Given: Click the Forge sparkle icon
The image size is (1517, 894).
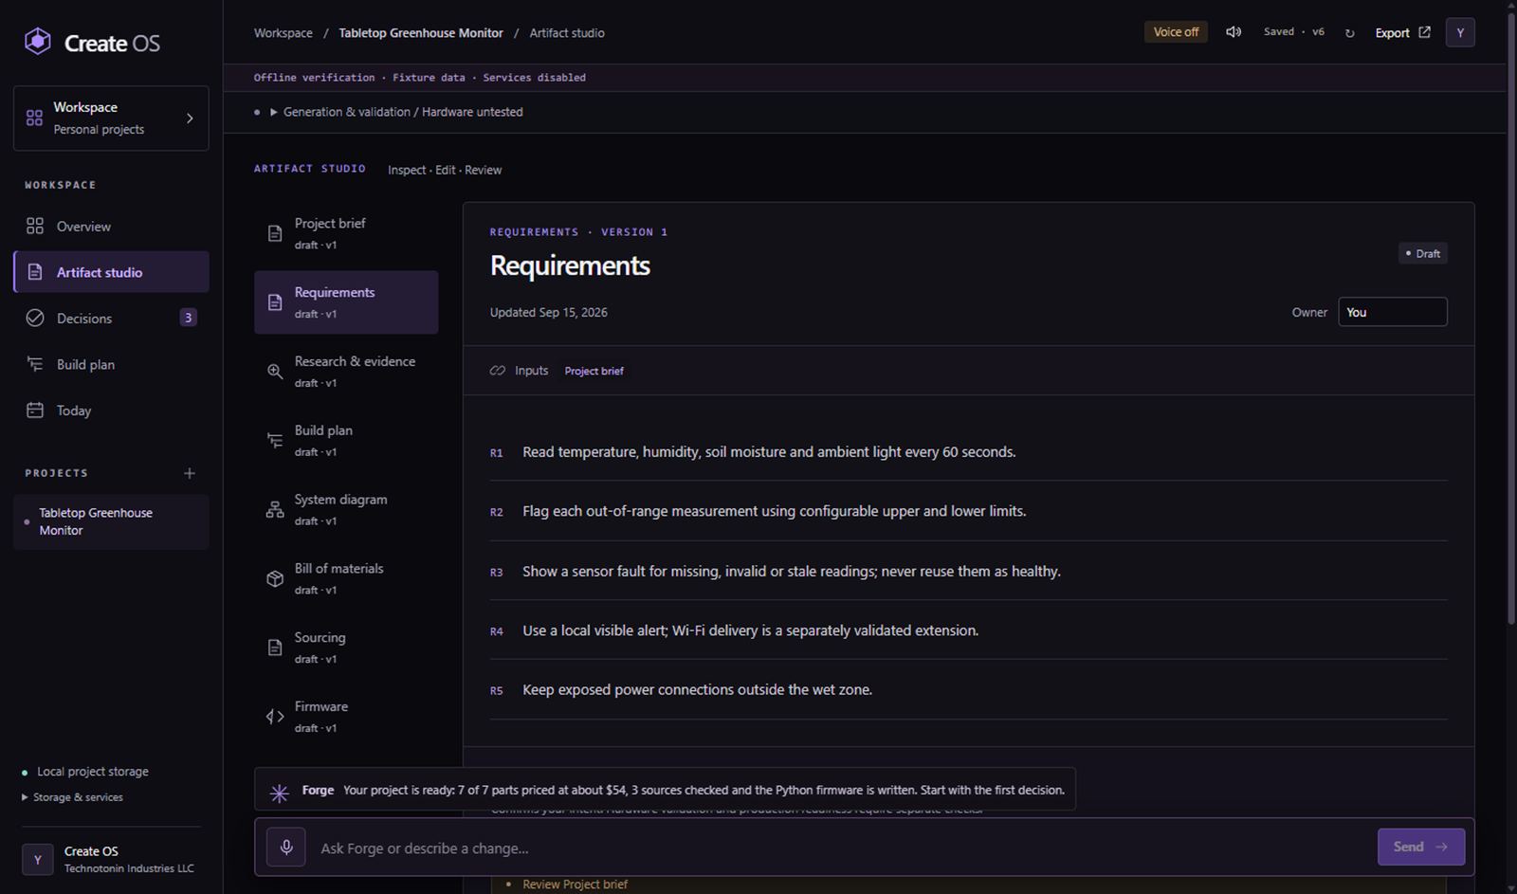Looking at the screenshot, I should [279, 793].
